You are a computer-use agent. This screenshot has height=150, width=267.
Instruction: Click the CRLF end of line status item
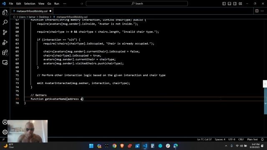tap(241, 140)
